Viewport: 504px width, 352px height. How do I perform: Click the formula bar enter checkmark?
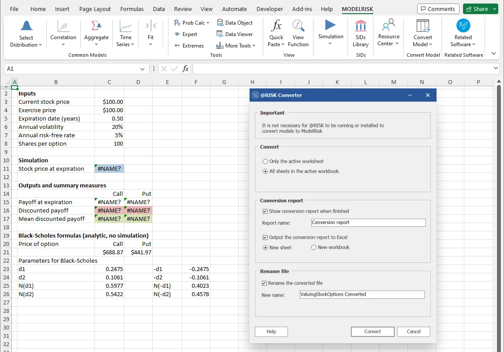coord(175,69)
